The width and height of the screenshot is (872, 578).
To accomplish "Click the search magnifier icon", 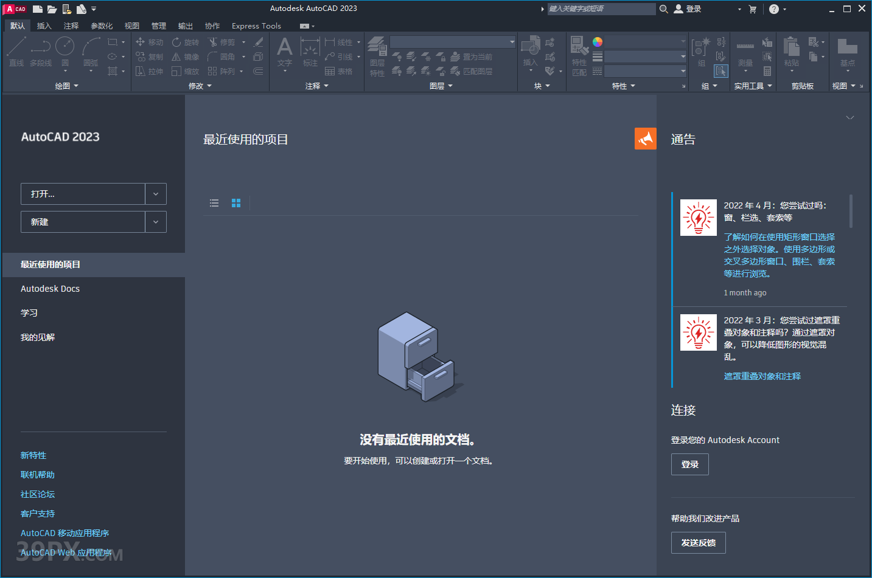I will click(664, 9).
